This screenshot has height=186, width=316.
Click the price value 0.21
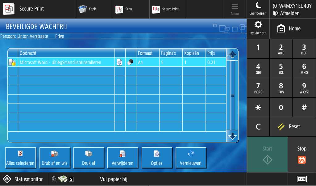click(211, 62)
